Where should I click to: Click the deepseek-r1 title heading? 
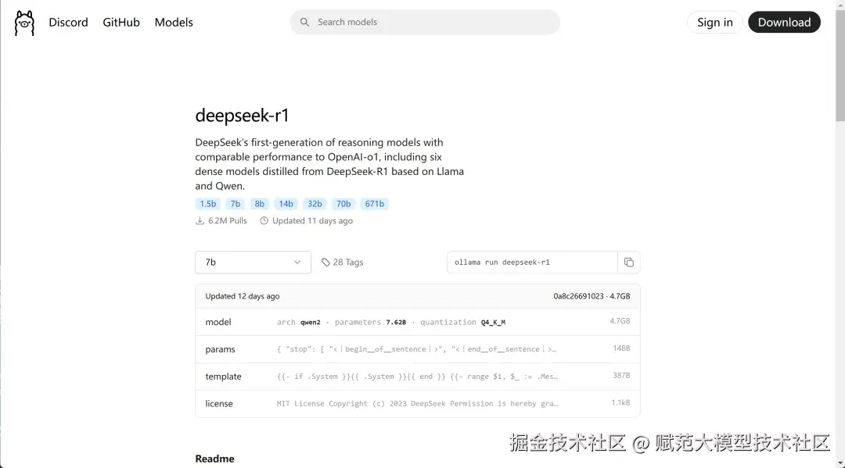(x=242, y=116)
